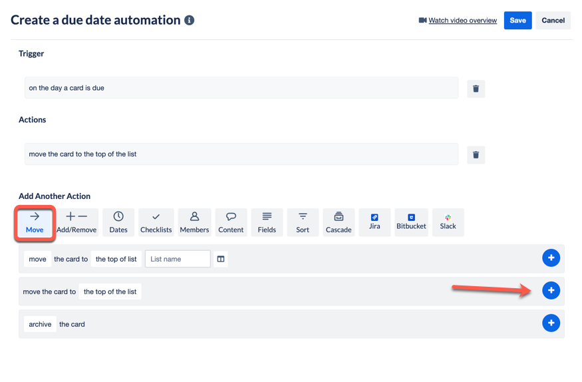This screenshot has height=382, width=582.
Task: Select the Move action tab
Action: (35, 222)
